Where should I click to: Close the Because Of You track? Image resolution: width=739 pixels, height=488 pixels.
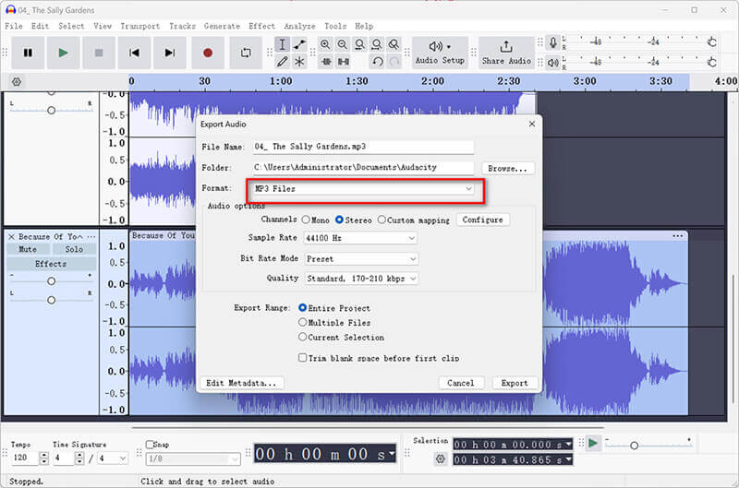[x=11, y=237]
